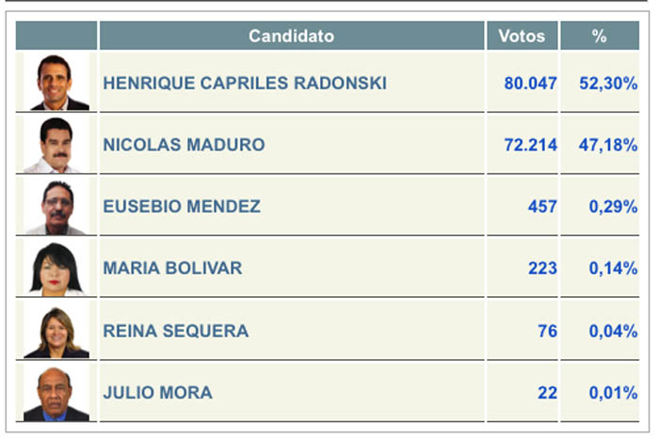Select the MARIA BOLIVAR candidate name

172,268
